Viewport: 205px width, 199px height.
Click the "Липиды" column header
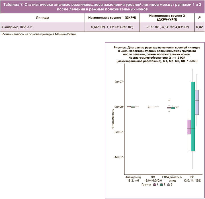click(42, 18)
